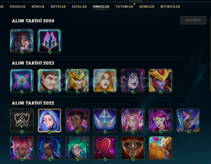Select the bronze horned shield crest icon

point(133,148)
